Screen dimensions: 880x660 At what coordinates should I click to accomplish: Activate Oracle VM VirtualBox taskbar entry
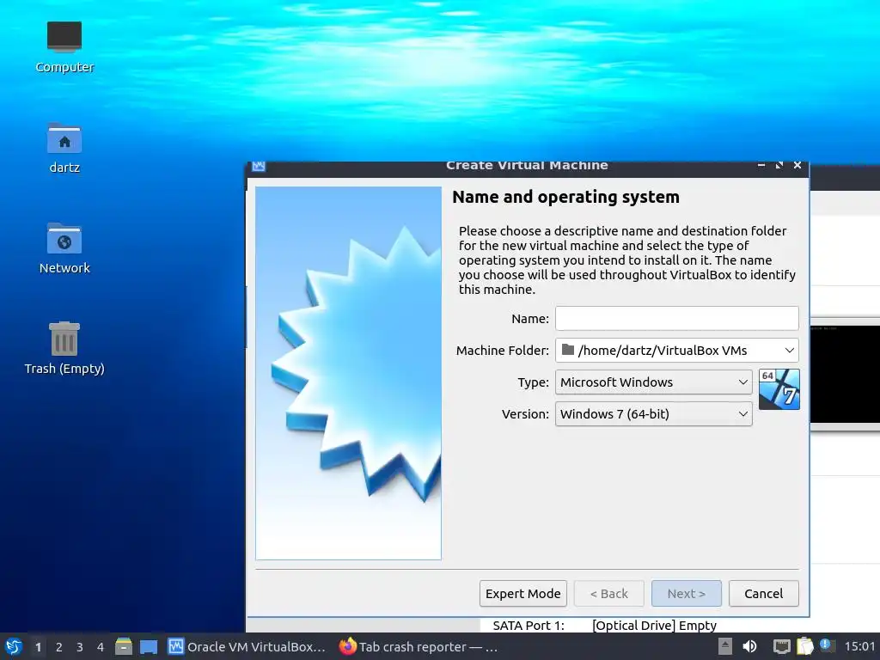(x=247, y=647)
